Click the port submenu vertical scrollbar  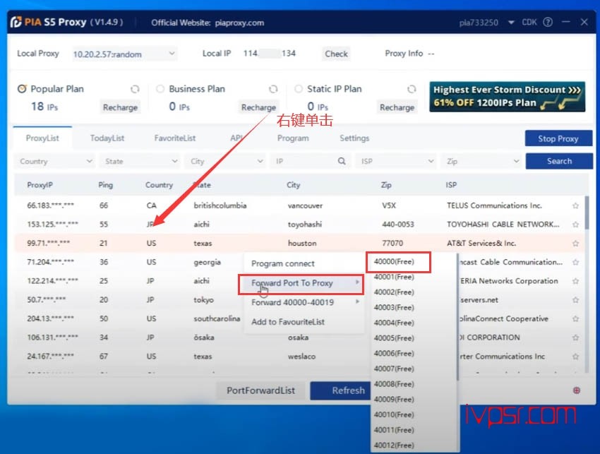[457, 316]
